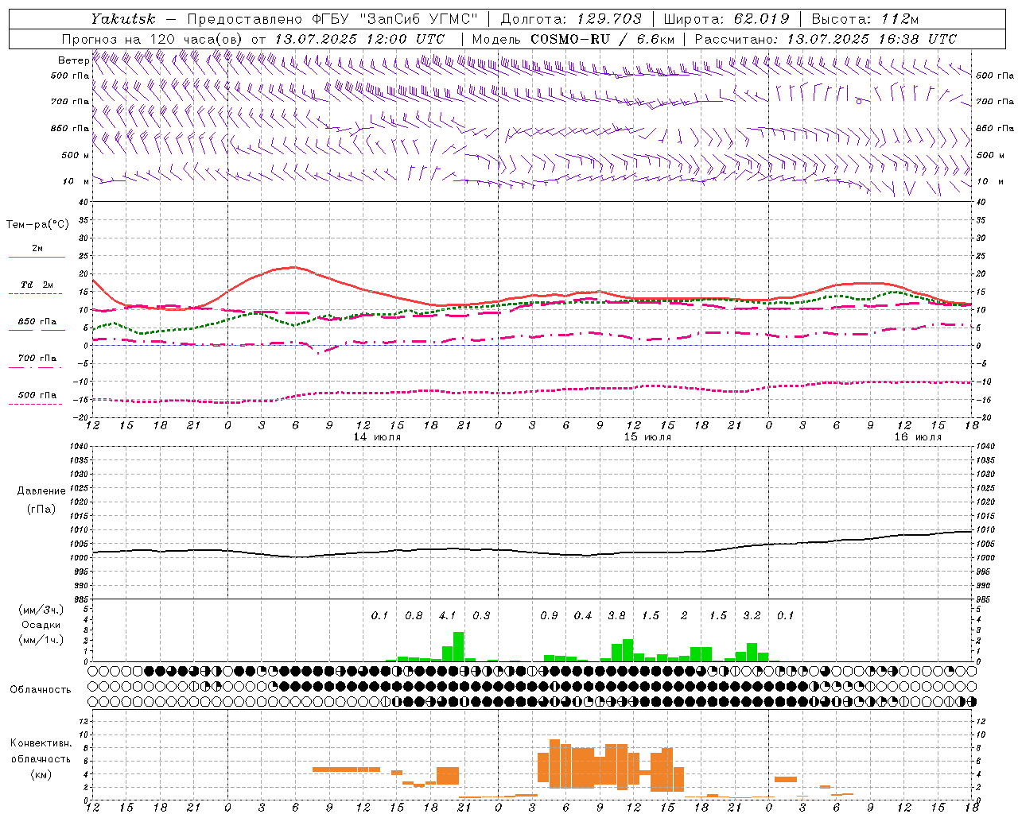Click the Тем-ра(°C) panel label

[37, 225]
